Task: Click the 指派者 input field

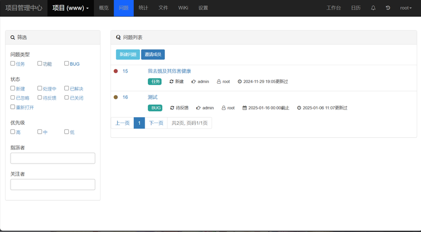Action: pos(53,158)
